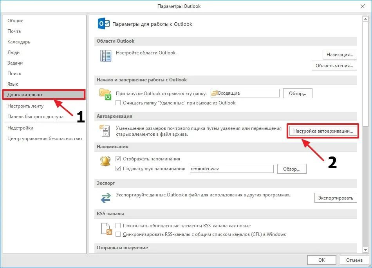Toggle Отображать напоминания checkbox
This screenshot has width=372, height=268.
click(x=118, y=159)
